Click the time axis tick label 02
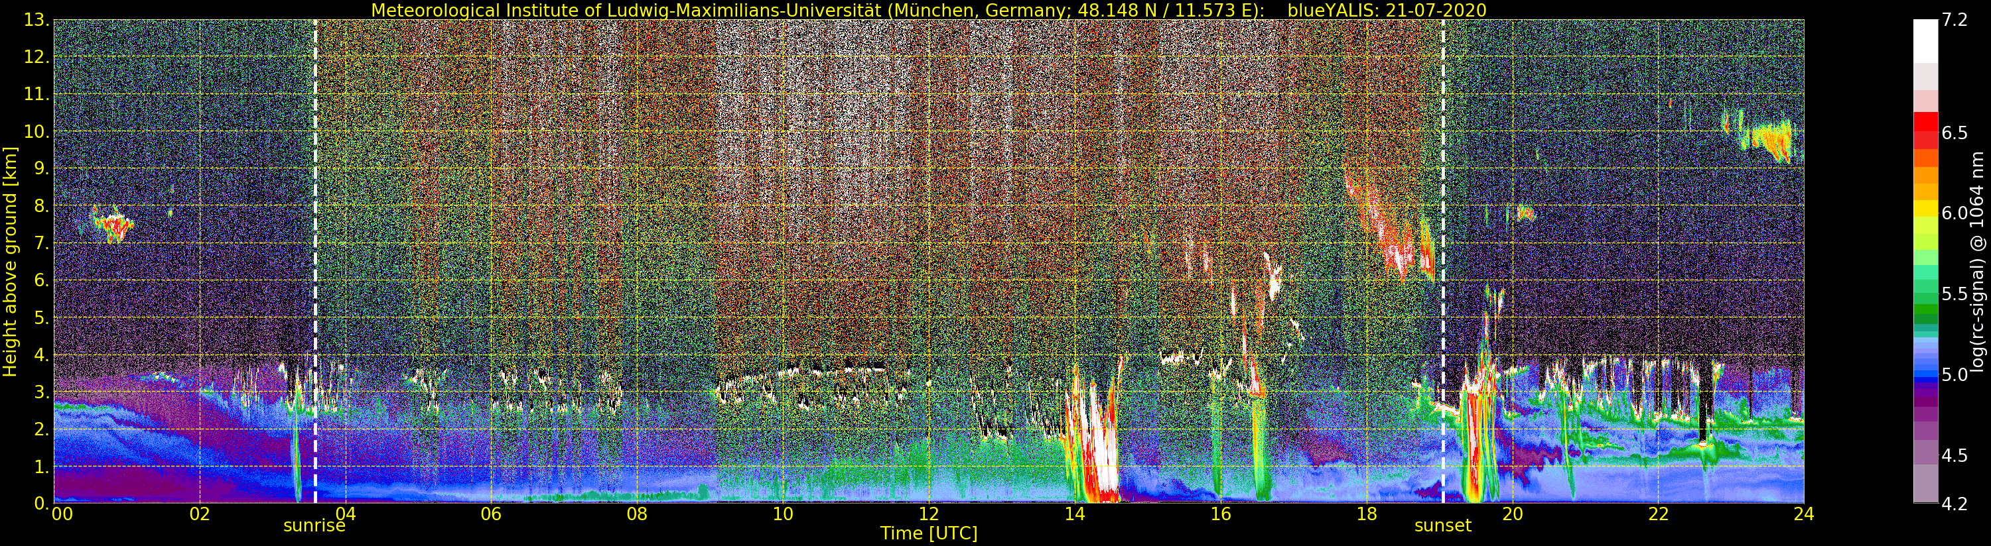This screenshot has width=1991, height=546. (x=200, y=514)
